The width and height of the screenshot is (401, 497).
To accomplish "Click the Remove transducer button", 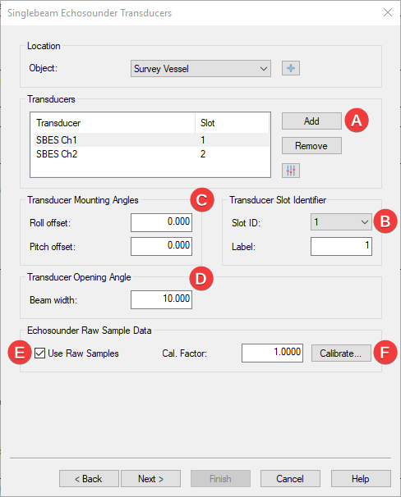I will point(311,146).
